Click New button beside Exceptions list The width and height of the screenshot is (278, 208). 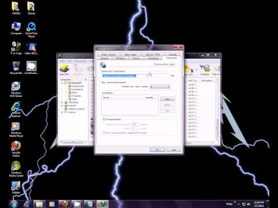coord(167,99)
